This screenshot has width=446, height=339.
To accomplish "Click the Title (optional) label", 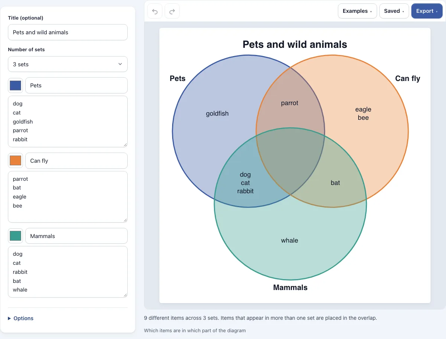I will [26, 18].
